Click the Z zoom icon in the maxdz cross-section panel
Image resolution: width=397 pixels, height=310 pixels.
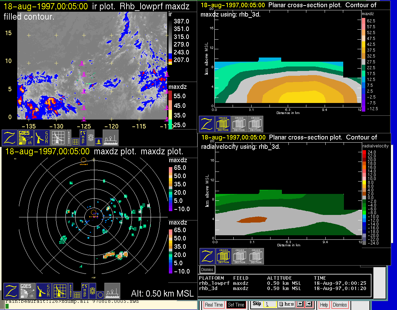click(206, 124)
